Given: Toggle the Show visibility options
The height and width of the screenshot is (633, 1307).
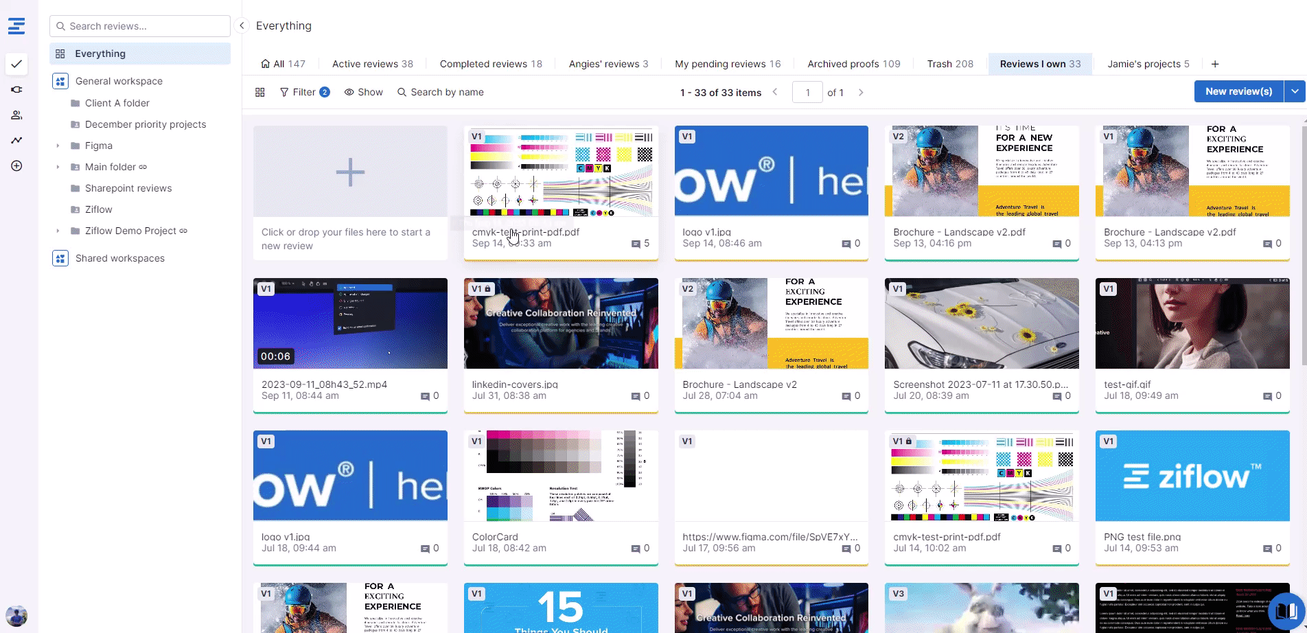Looking at the screenshot, I should click(x=363, y=92).
